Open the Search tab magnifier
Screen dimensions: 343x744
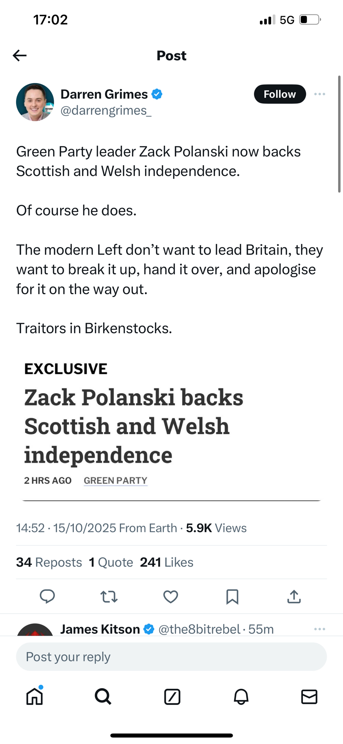pyautogui.click(x=103, y=696)
